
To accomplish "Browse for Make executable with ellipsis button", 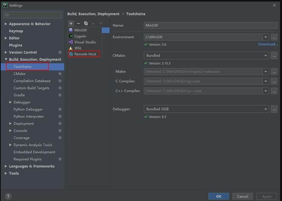I will tap(274, 72).
